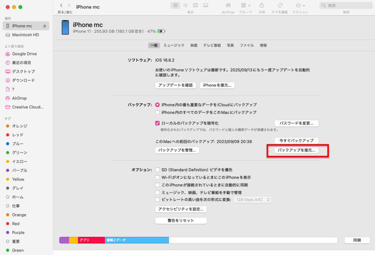Image resolution: width=375 pixels, height=255 pixels.
Task: Click the blue 書類とデータ storage segment
Action: point(136,240)
